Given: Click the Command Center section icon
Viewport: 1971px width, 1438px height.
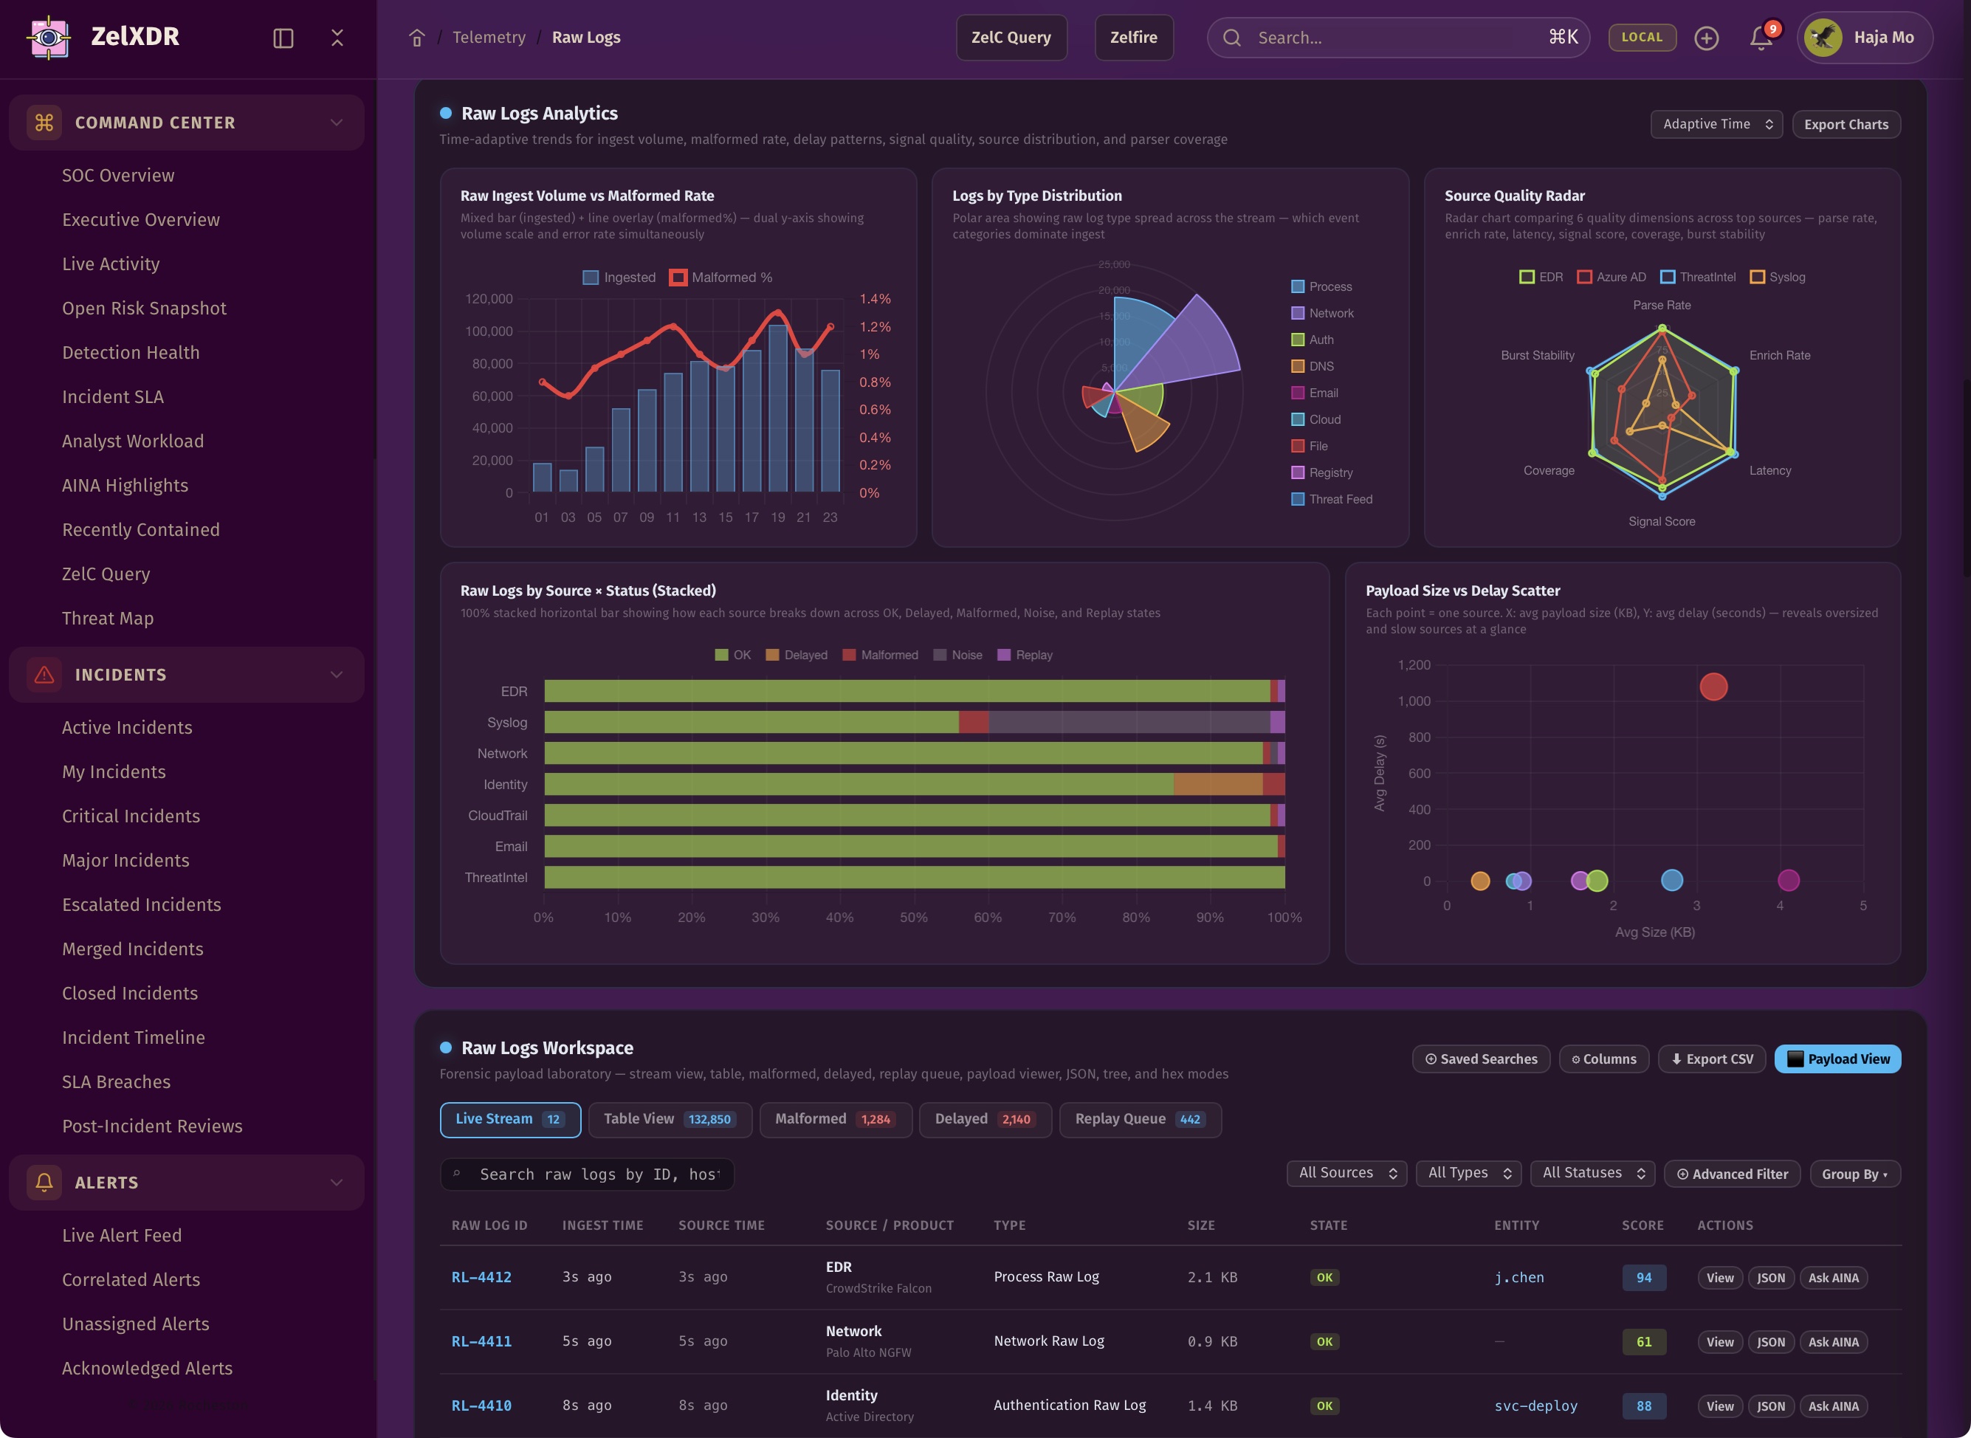Looking at the screenshot, I should tap(44, 123).
